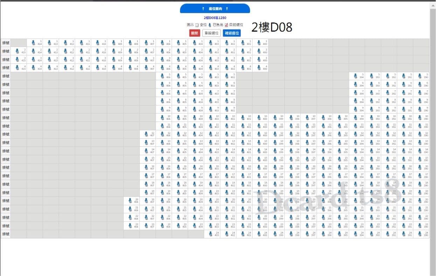Click the 已售出 sold-seat legend icon
Viewport: 436px width, 276px height.
coord(210,25)
